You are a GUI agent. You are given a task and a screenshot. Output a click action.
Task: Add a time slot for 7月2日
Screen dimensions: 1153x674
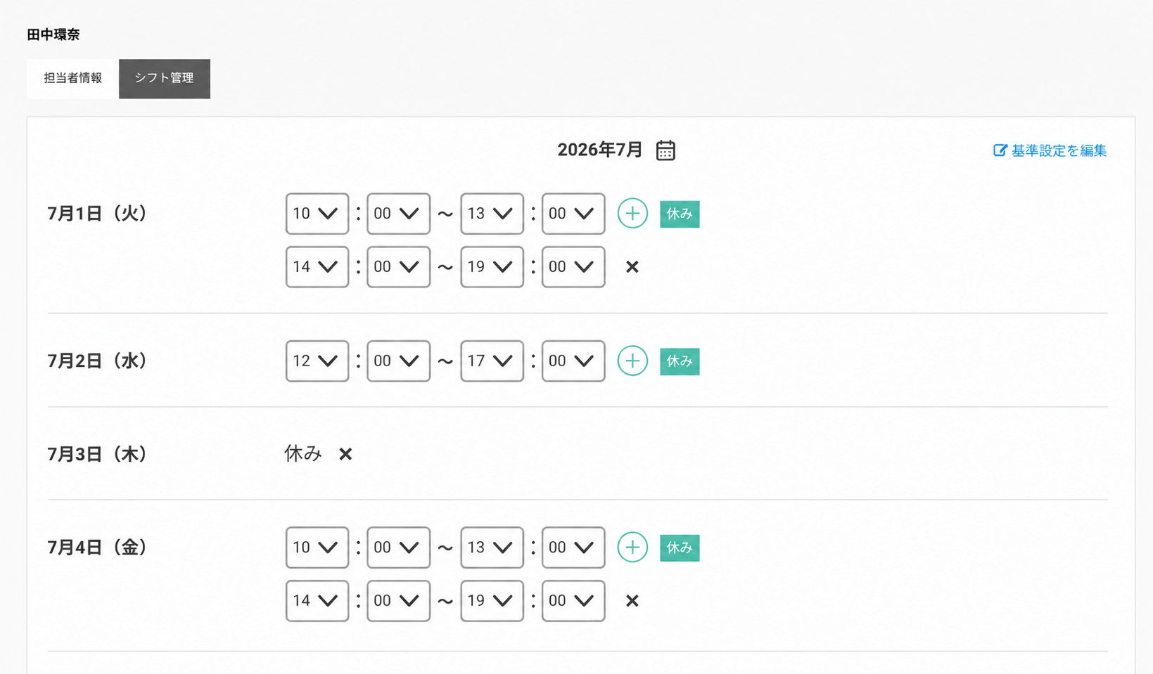pyautogui.click(x=632, y=361)
